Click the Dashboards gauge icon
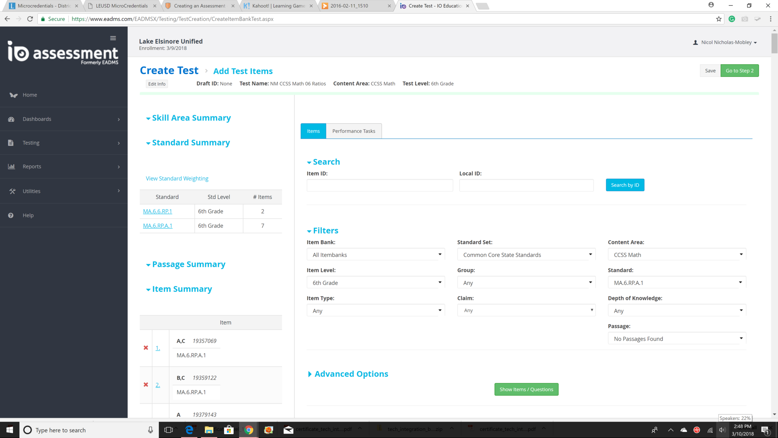The image size is (778, 438). pyautogui.click(x=11, y=119)
